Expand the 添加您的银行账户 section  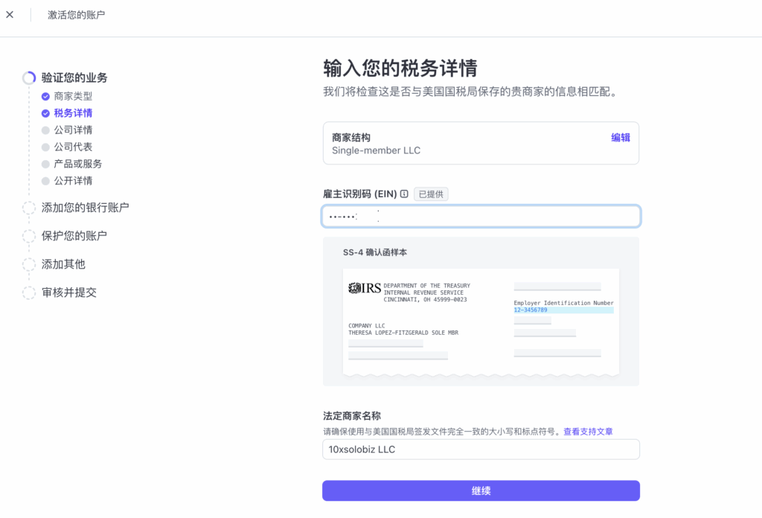click(85, 208)
